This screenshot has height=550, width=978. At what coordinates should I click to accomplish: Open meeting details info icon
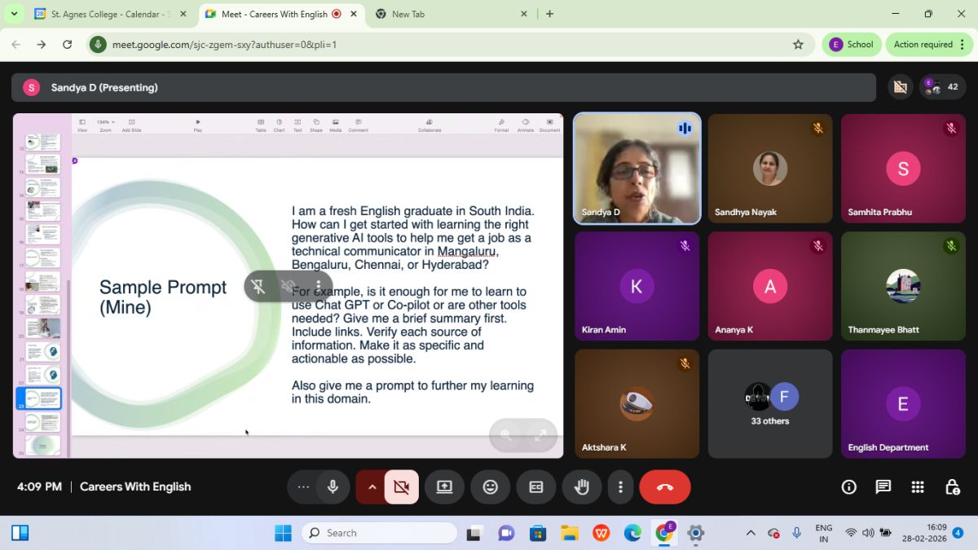tap(848, 487)
